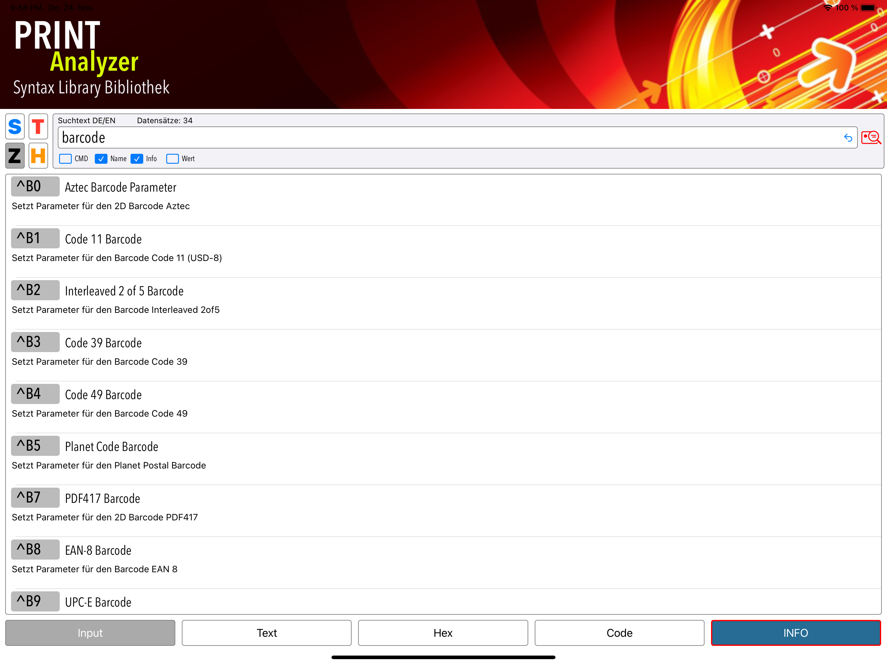Switch to the Hex tab
887x664 pixels.
(x=443, y=633)
